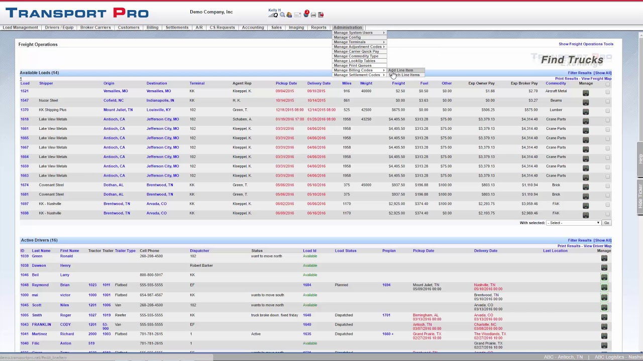
Task: Open Manage icon for driver Green Ronald
Action: [604, 258]
